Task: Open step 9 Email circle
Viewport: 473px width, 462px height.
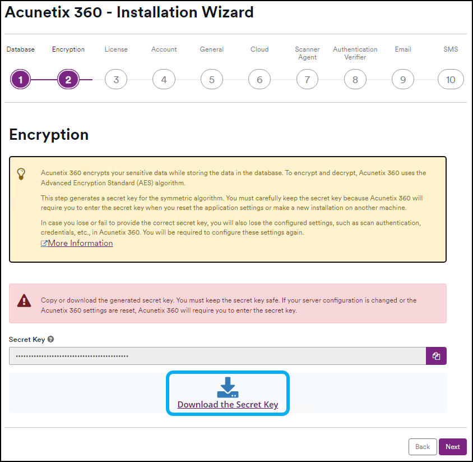Action: [403, 80]
